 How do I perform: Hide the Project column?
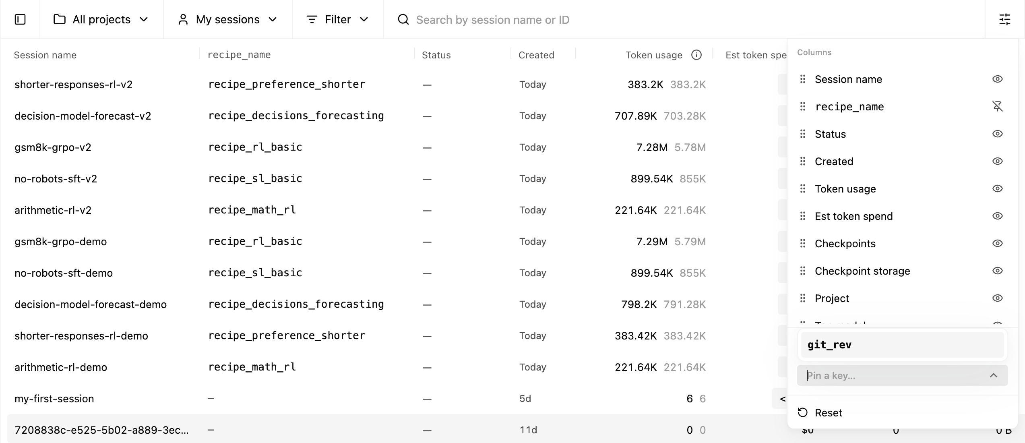[x=997, y=298]
